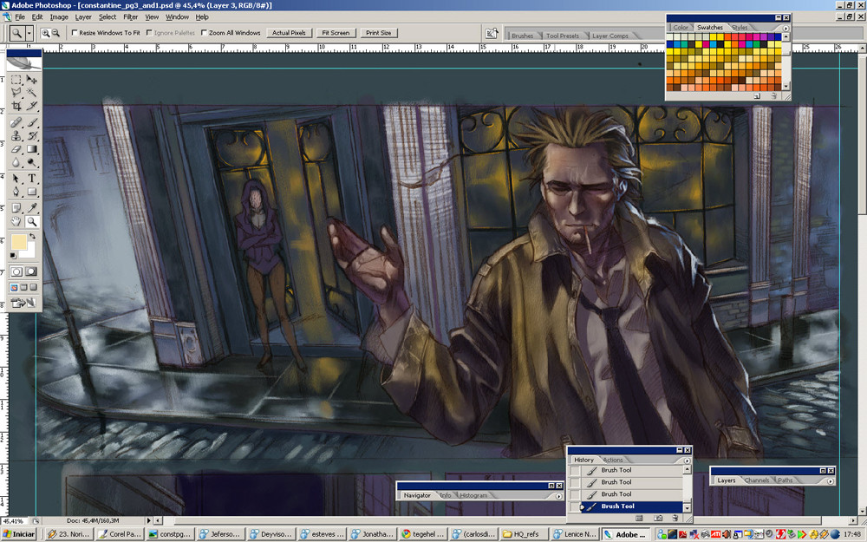867x542 pixels.
Task: Enable Zoom All Windows checkbox
Action: pos(204,33)
